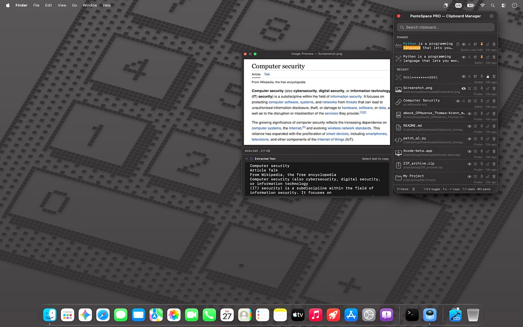The height and width of the screenshot is (327, 523).
Task: Open Safari from the Dock
Action: tap(103, 315)
